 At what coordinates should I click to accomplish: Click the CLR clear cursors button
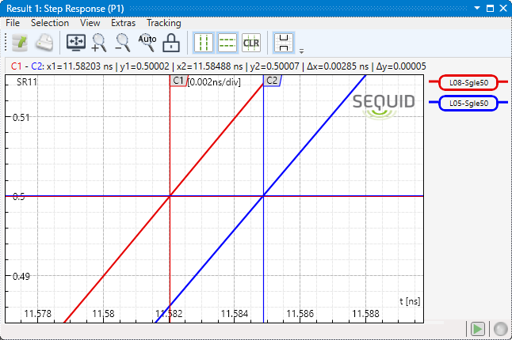tap(251, 43)
